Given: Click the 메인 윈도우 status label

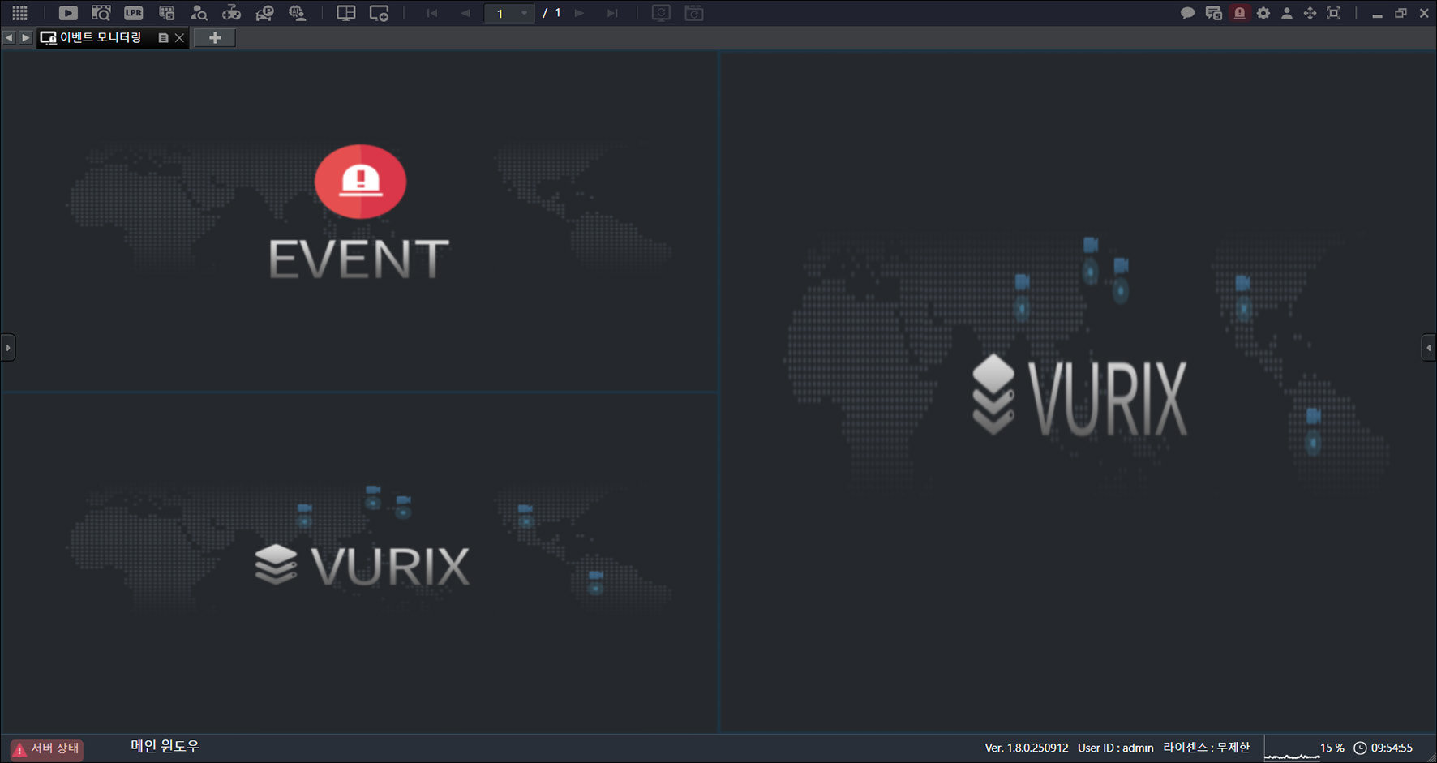Looking at the screenshot, I should click(165, 746).
